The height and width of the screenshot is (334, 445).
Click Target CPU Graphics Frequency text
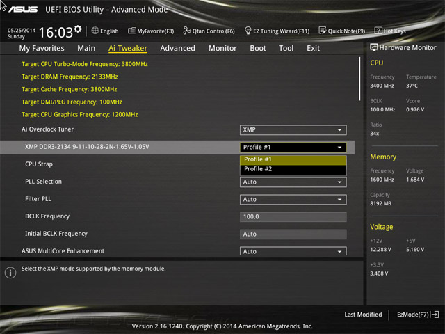80,114
